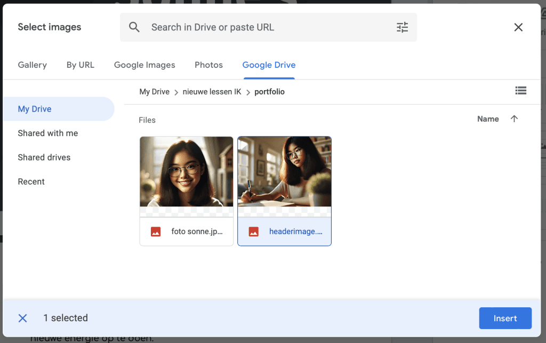Screen dimensions: 546x343
Task: Open Shared with me in sidebar
Action: tap(48, 133)
